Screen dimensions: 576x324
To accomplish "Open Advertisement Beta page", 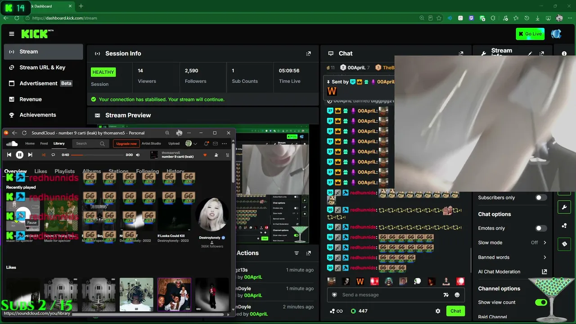I will [x=43, y=83].
